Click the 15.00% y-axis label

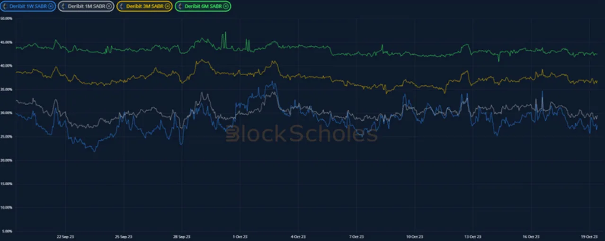tap(6, 184)
